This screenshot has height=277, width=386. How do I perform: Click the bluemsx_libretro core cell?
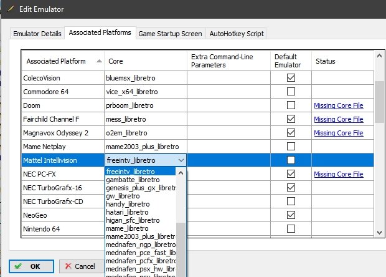pos(146,78)
